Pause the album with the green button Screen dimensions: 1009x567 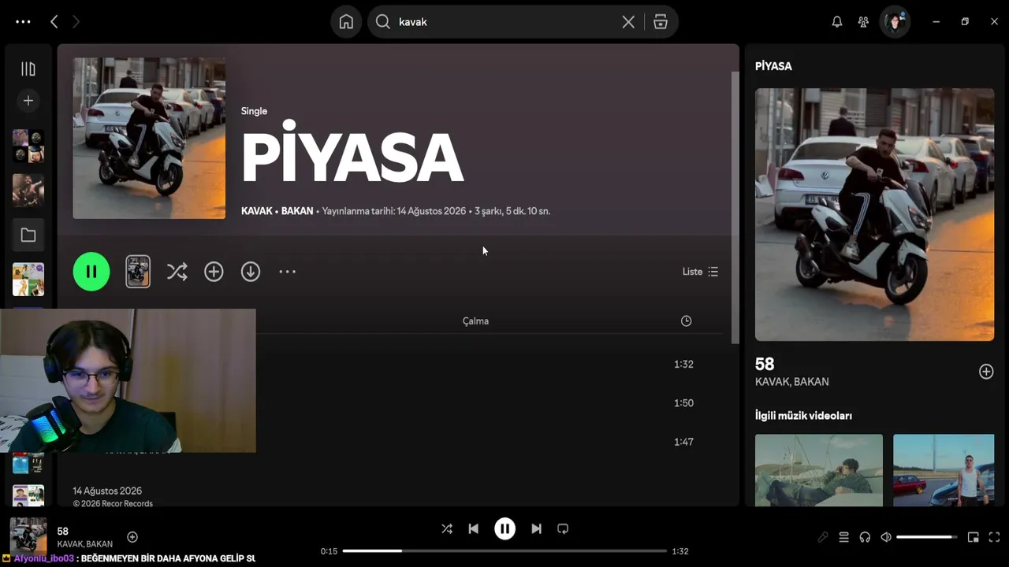[91, 272]
